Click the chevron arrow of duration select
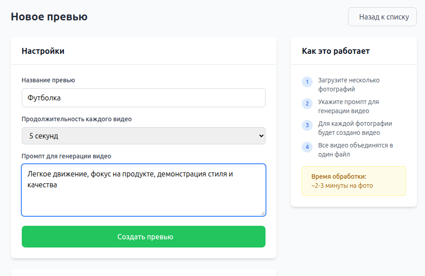425x276 pixels. coord(260,136)
